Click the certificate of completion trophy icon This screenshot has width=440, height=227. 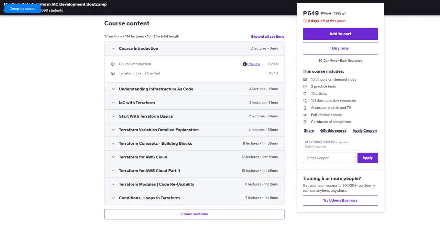[x=305, y=122]
